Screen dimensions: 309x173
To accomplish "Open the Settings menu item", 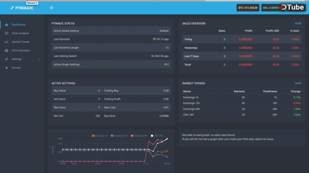I will tap(17, 59).
